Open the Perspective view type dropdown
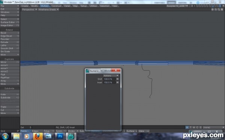The image size is (225, 140). pyautogui.click(x=30, y=9)
